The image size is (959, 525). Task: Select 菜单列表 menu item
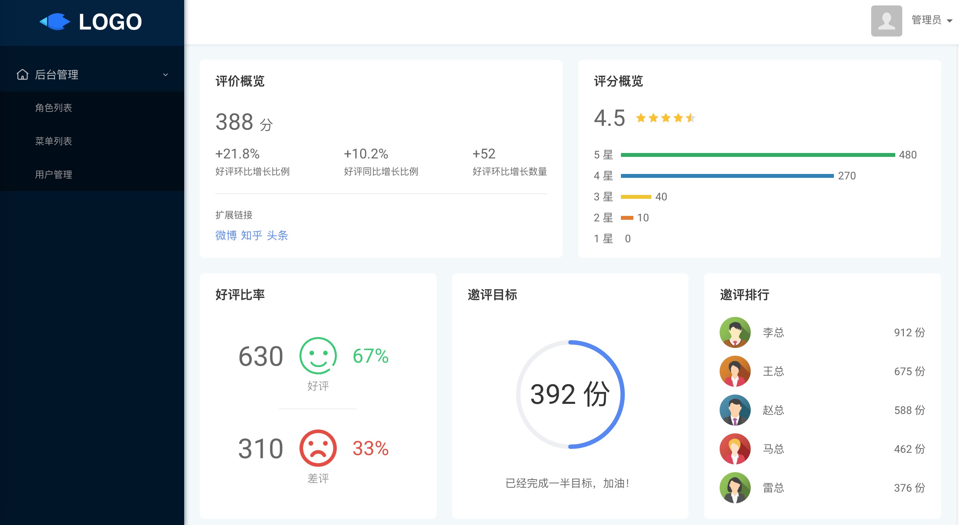[x=54, y=141]
